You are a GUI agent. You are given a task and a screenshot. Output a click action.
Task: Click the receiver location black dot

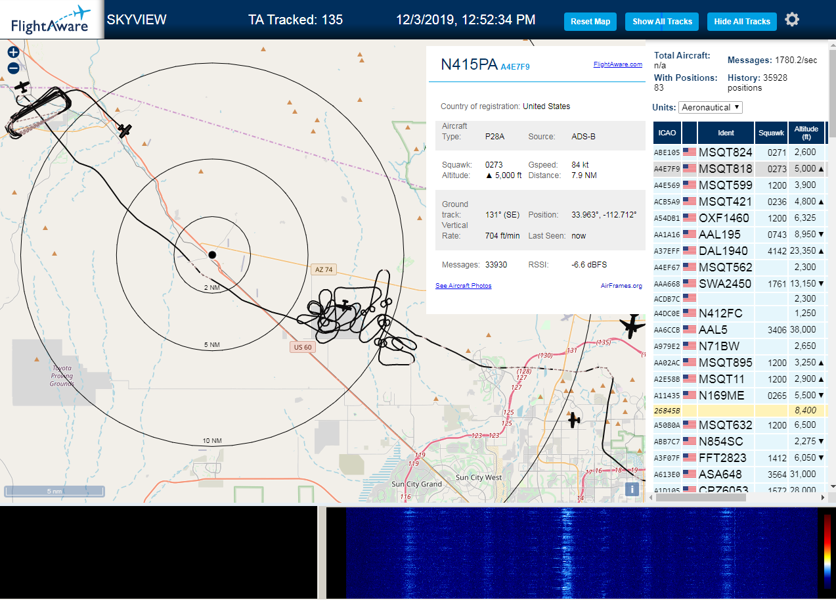212,254
